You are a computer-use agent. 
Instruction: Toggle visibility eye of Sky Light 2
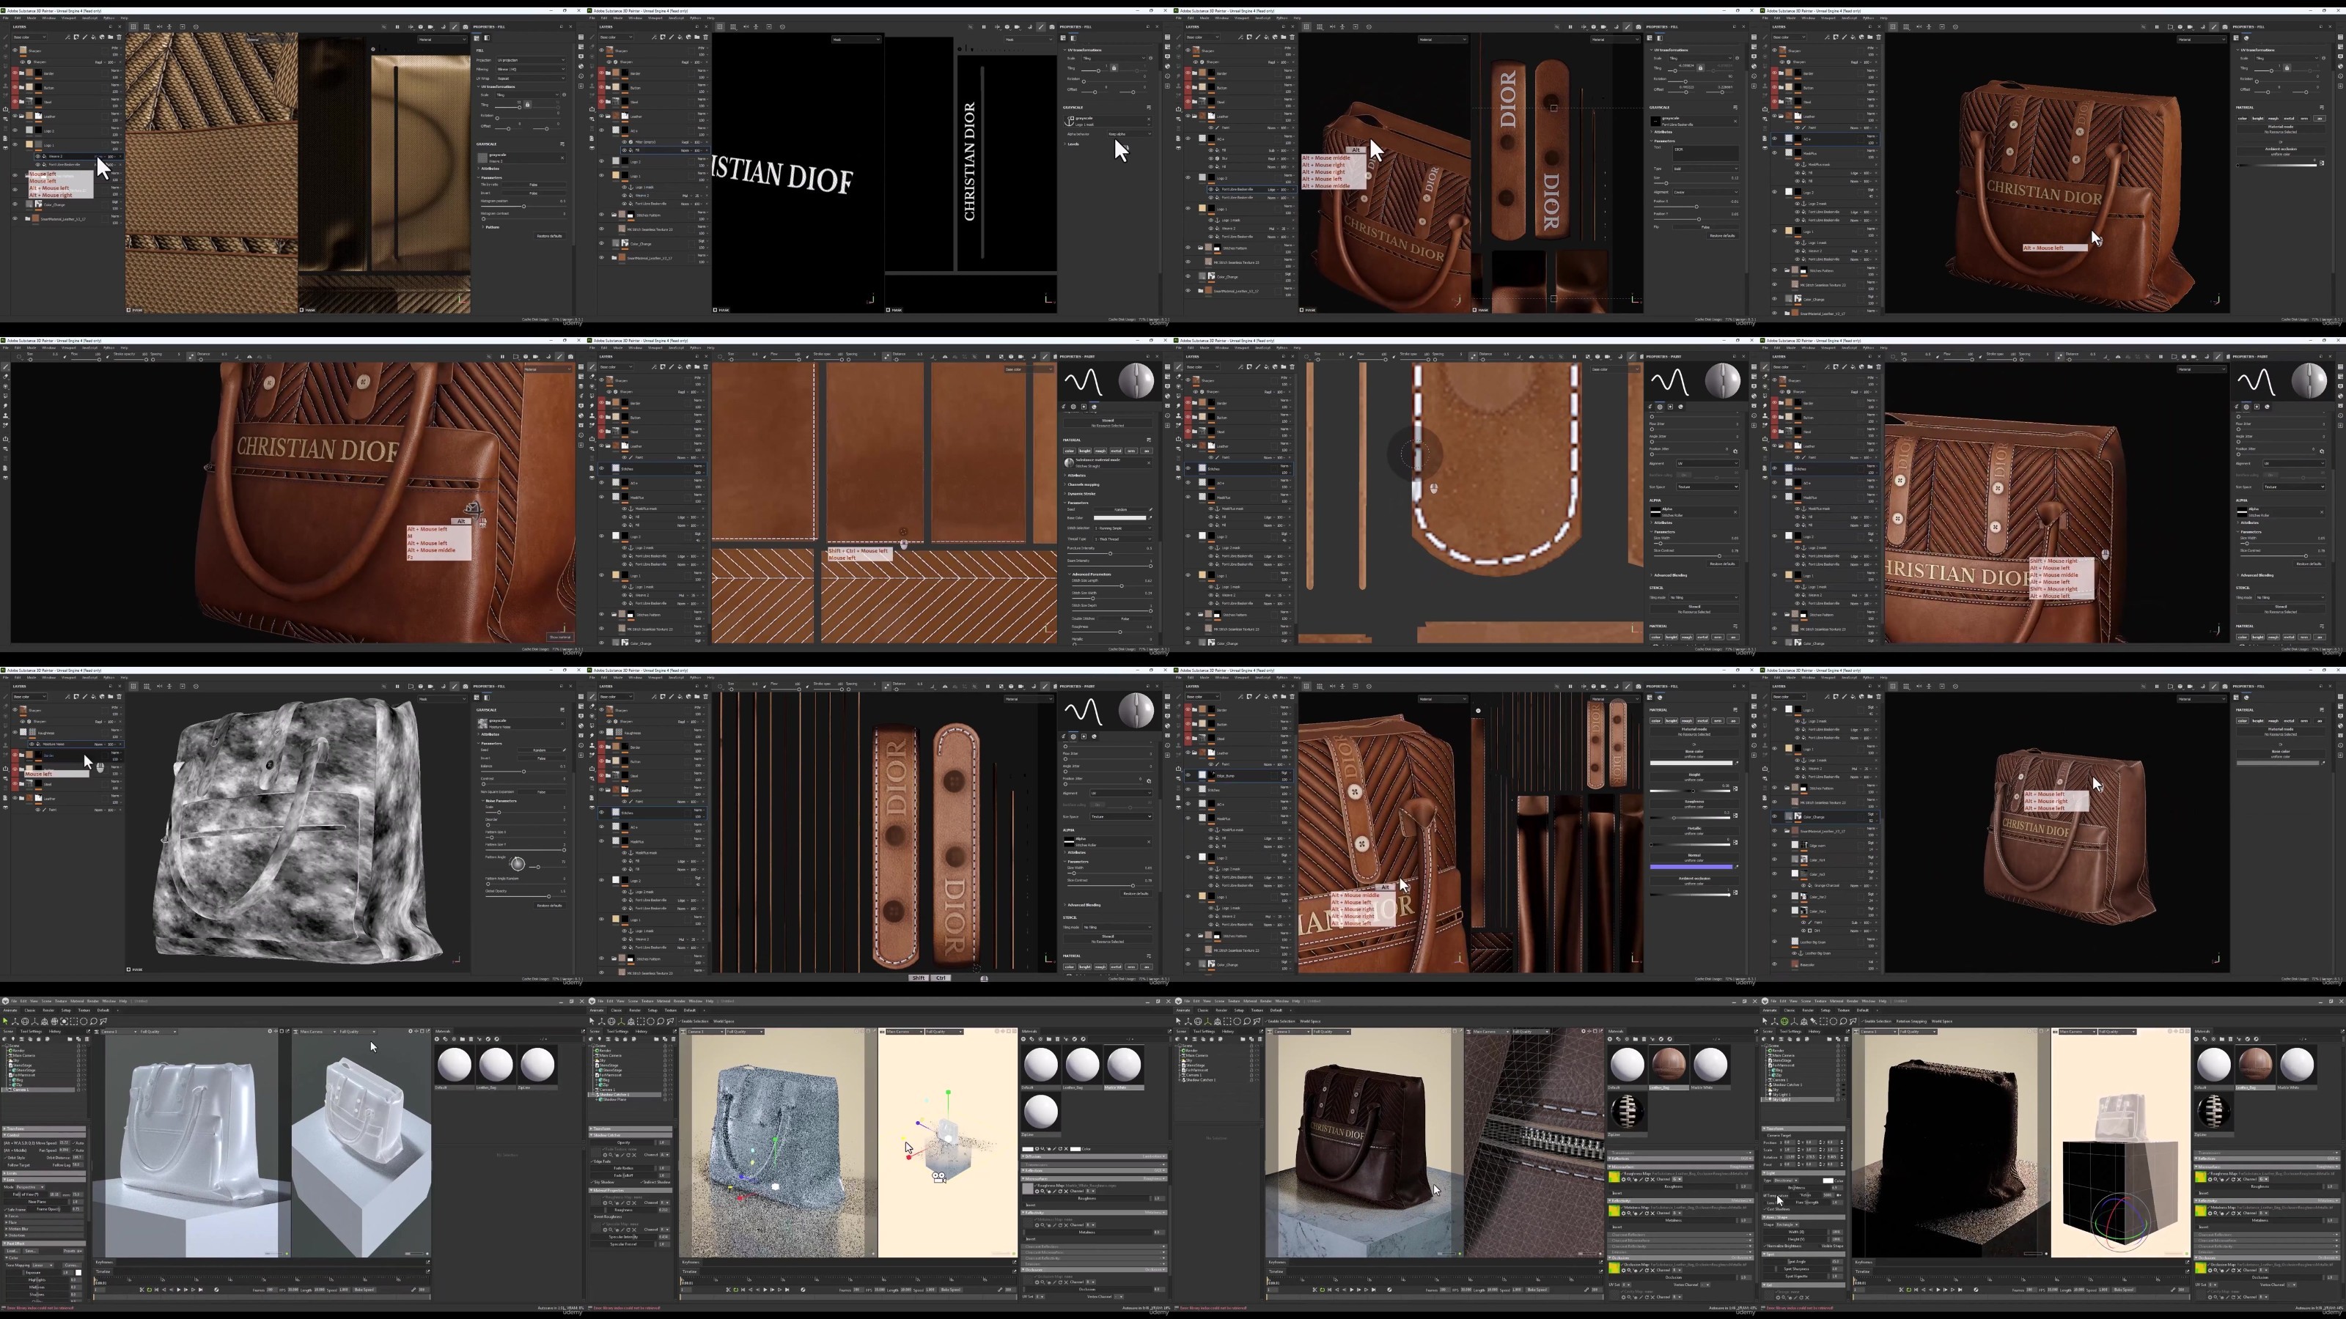(x=1845, y=1100)
